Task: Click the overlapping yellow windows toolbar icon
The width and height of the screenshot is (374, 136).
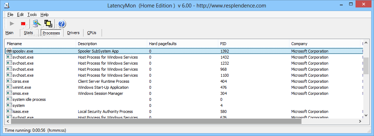Action: (48, 23)
